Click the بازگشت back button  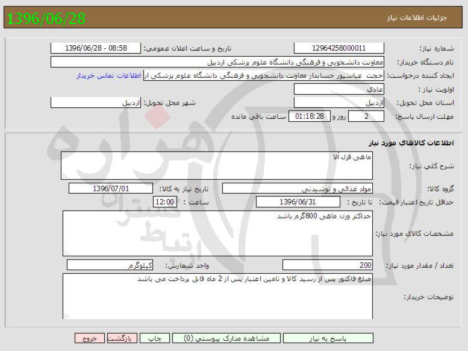point(122,338)
